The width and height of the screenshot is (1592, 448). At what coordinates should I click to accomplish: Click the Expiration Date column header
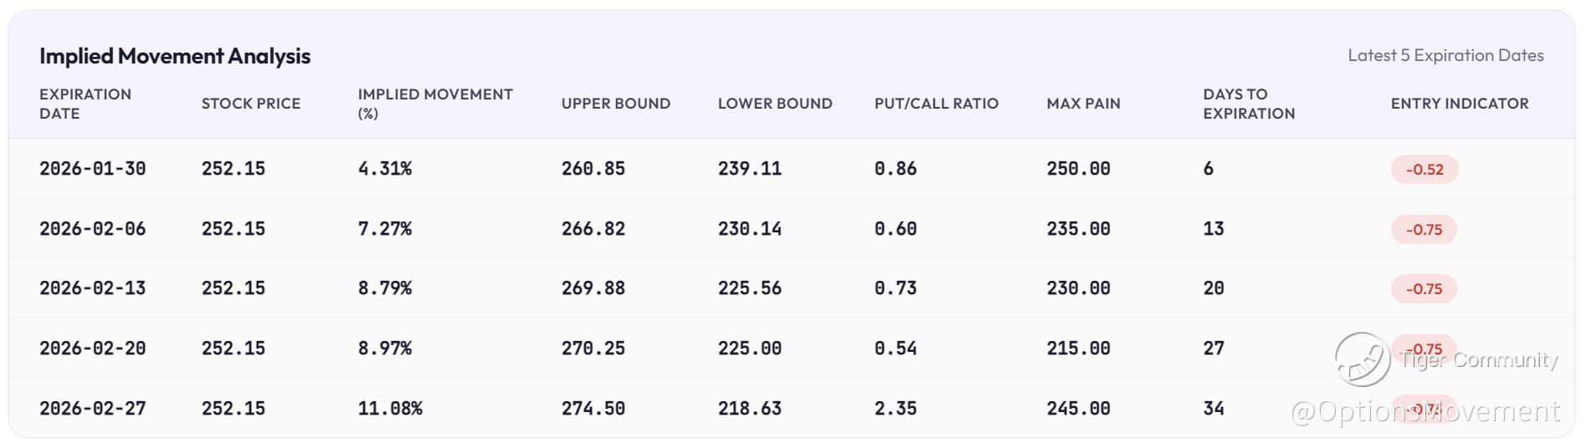85,104
